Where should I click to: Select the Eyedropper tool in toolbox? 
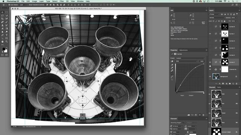[6, 19]
